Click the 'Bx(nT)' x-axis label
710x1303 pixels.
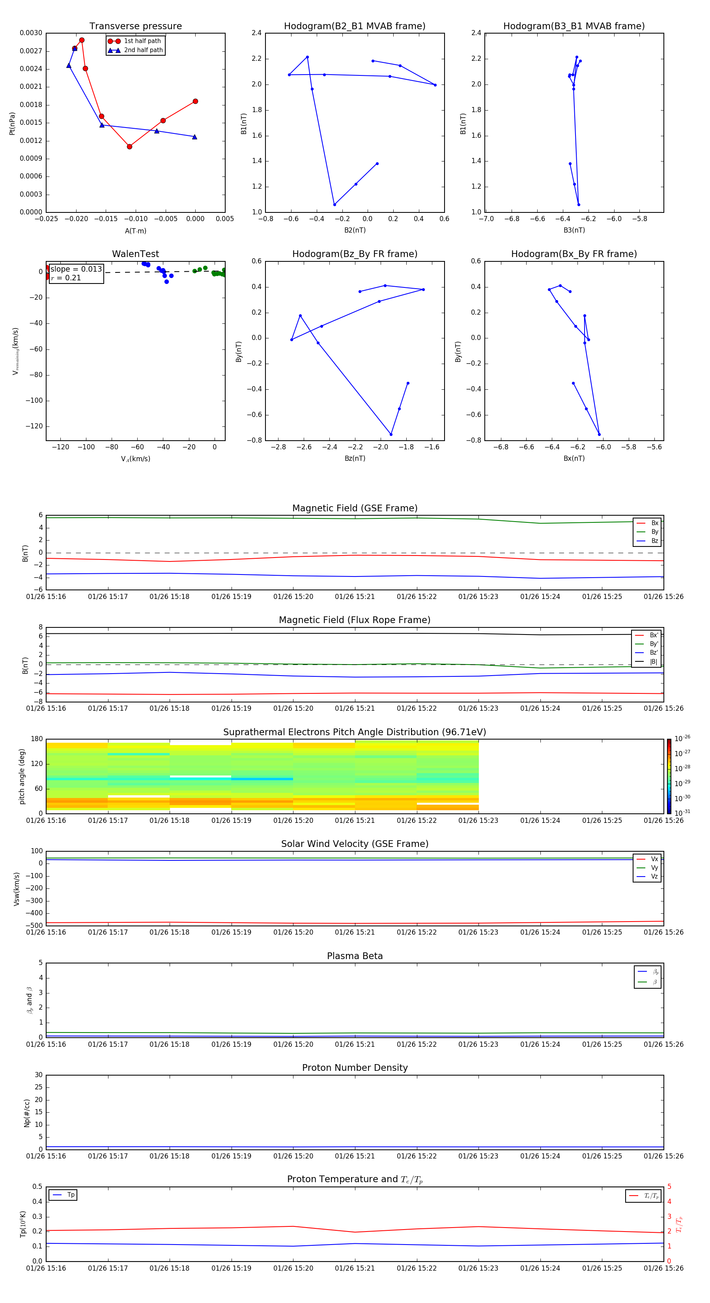click(x=574, y=458)
